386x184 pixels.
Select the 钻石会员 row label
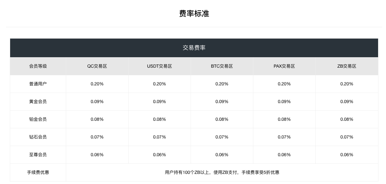pyautogui.click(x=38, y=137)
